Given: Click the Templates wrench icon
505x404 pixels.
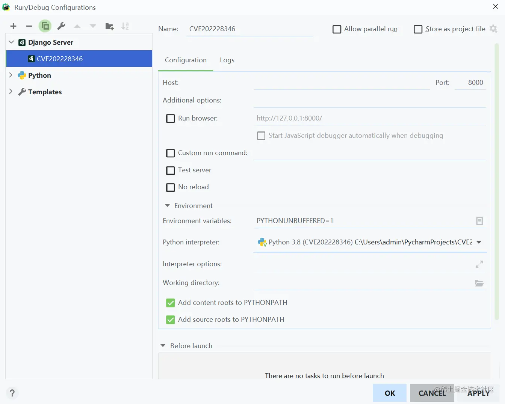Looking at the screenshot, I should tap(22, 92).
